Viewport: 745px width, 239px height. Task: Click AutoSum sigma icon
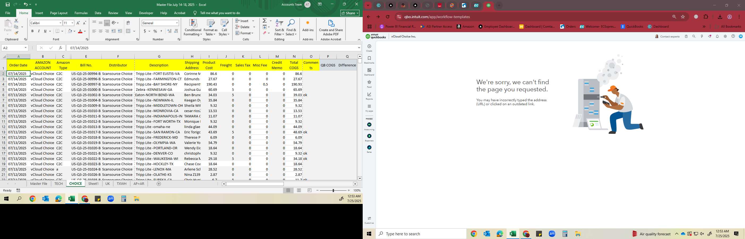265,21
